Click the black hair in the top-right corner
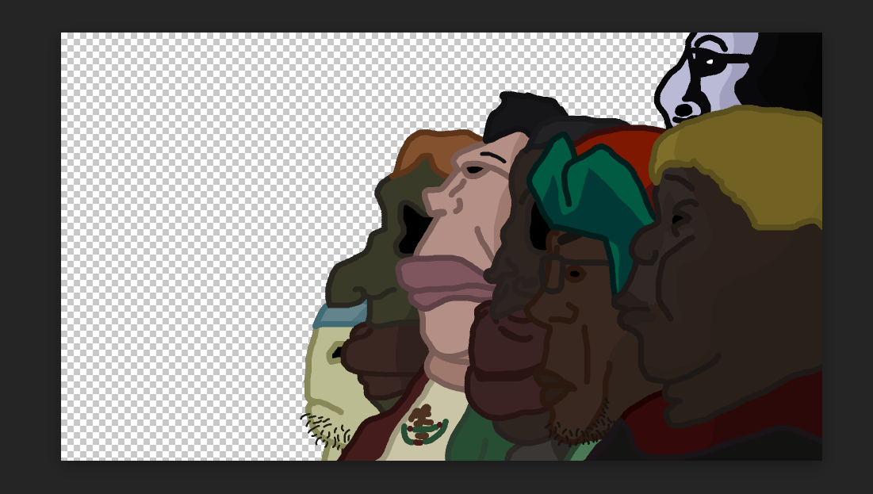 click(x=793, y=71)
